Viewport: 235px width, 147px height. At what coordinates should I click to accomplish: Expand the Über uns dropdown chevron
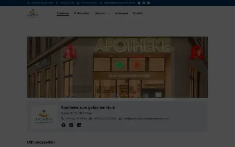[x=108, y=13]
